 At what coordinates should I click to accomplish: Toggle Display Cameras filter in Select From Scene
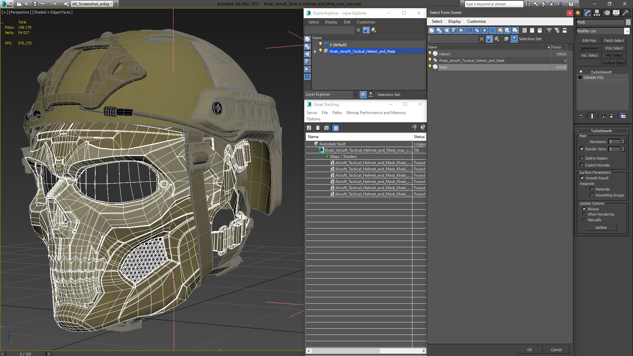coord(454,30)
